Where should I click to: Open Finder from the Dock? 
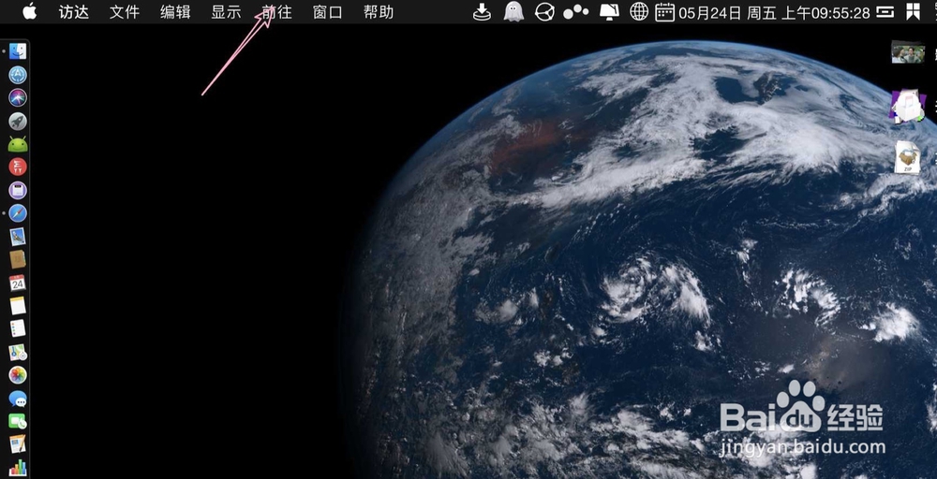pyautogui.click(x=18, y=51)
